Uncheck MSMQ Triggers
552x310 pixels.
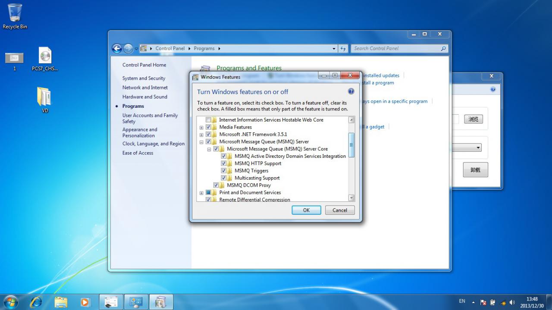(224, 171)
